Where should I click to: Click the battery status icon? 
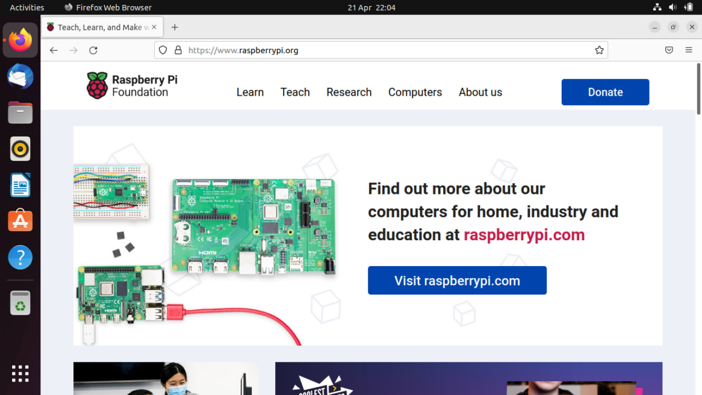point(689,7)
